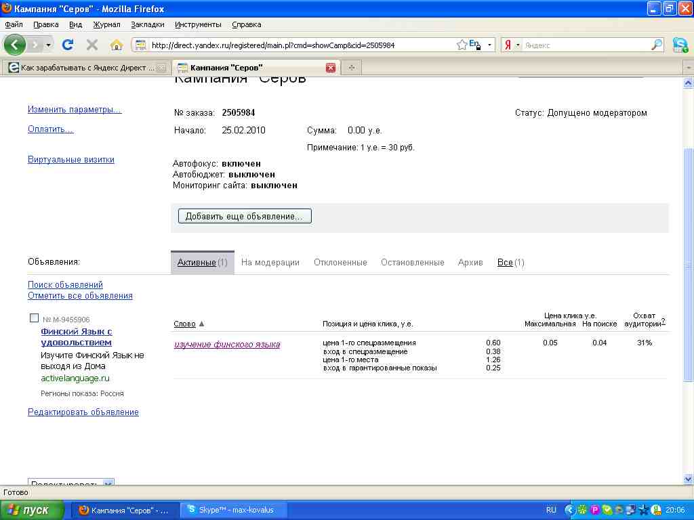Bookmark this page with the star icon

click(462, 45)
